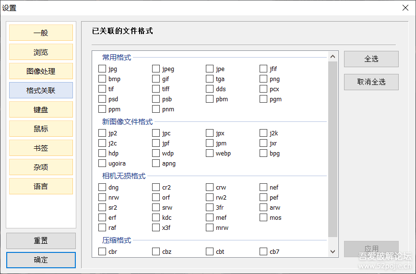The height and width of the screenshot is (274, 416).
Task: Click the 取消全选 button
Action: (371, 82)
